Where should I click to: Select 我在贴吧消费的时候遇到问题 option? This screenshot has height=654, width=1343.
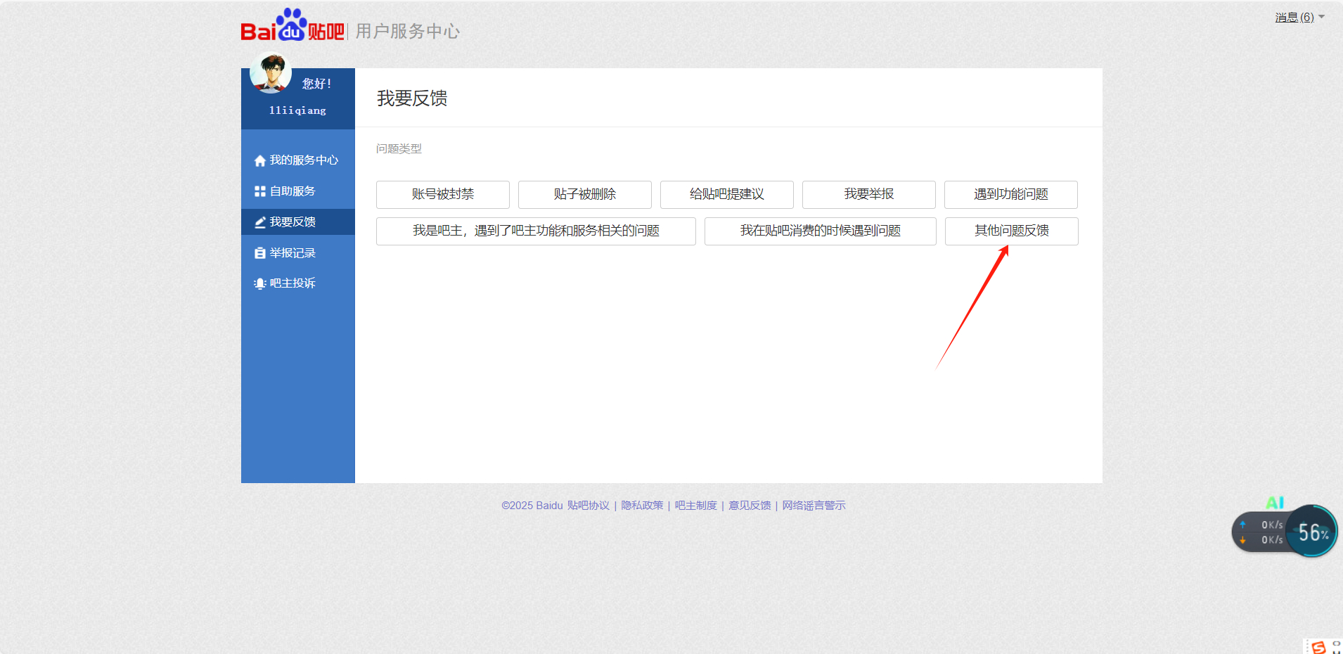pyautogui.click(x=820, y=231)
